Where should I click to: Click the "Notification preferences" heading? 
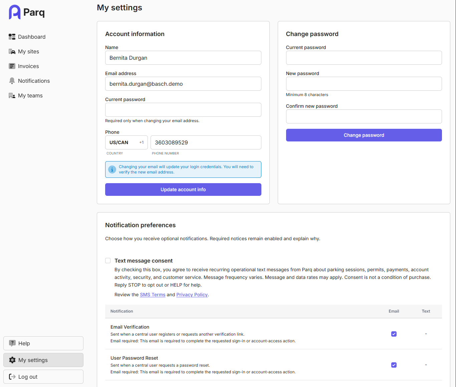141,225
